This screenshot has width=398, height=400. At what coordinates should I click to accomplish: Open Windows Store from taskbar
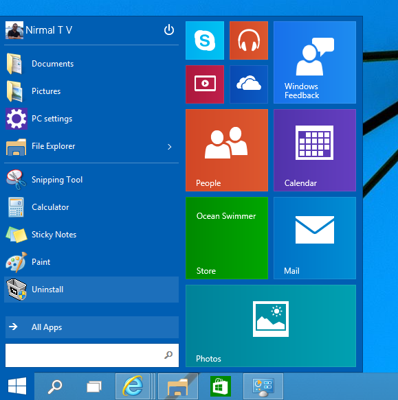coord(221,386)
